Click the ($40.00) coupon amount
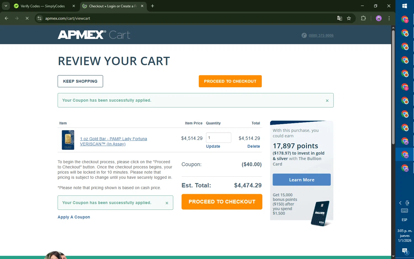The width and height of the screenshot is (414, 259). point(251,164)
